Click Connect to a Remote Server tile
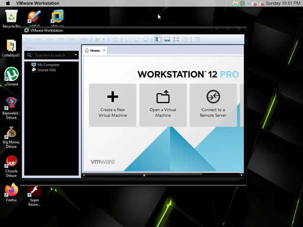 click(213, 105)
